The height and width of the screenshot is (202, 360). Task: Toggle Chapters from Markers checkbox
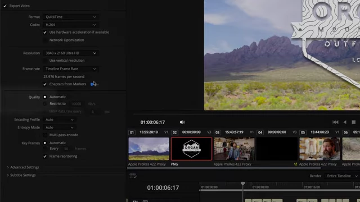[45, 84]
